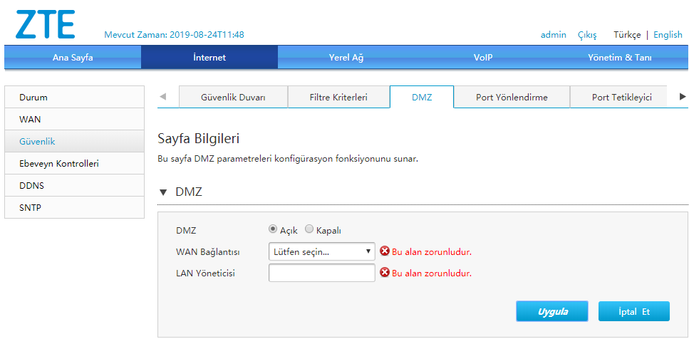Switch to the Güvenlik Duvarı tab

tap(233, 97)
